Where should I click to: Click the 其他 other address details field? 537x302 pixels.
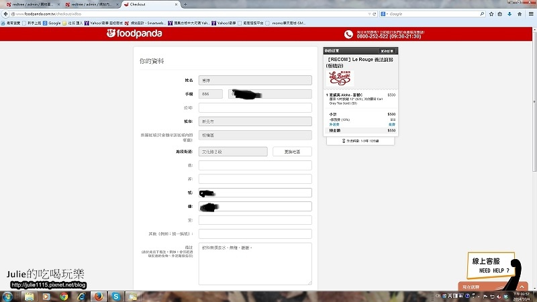point(255,234)
